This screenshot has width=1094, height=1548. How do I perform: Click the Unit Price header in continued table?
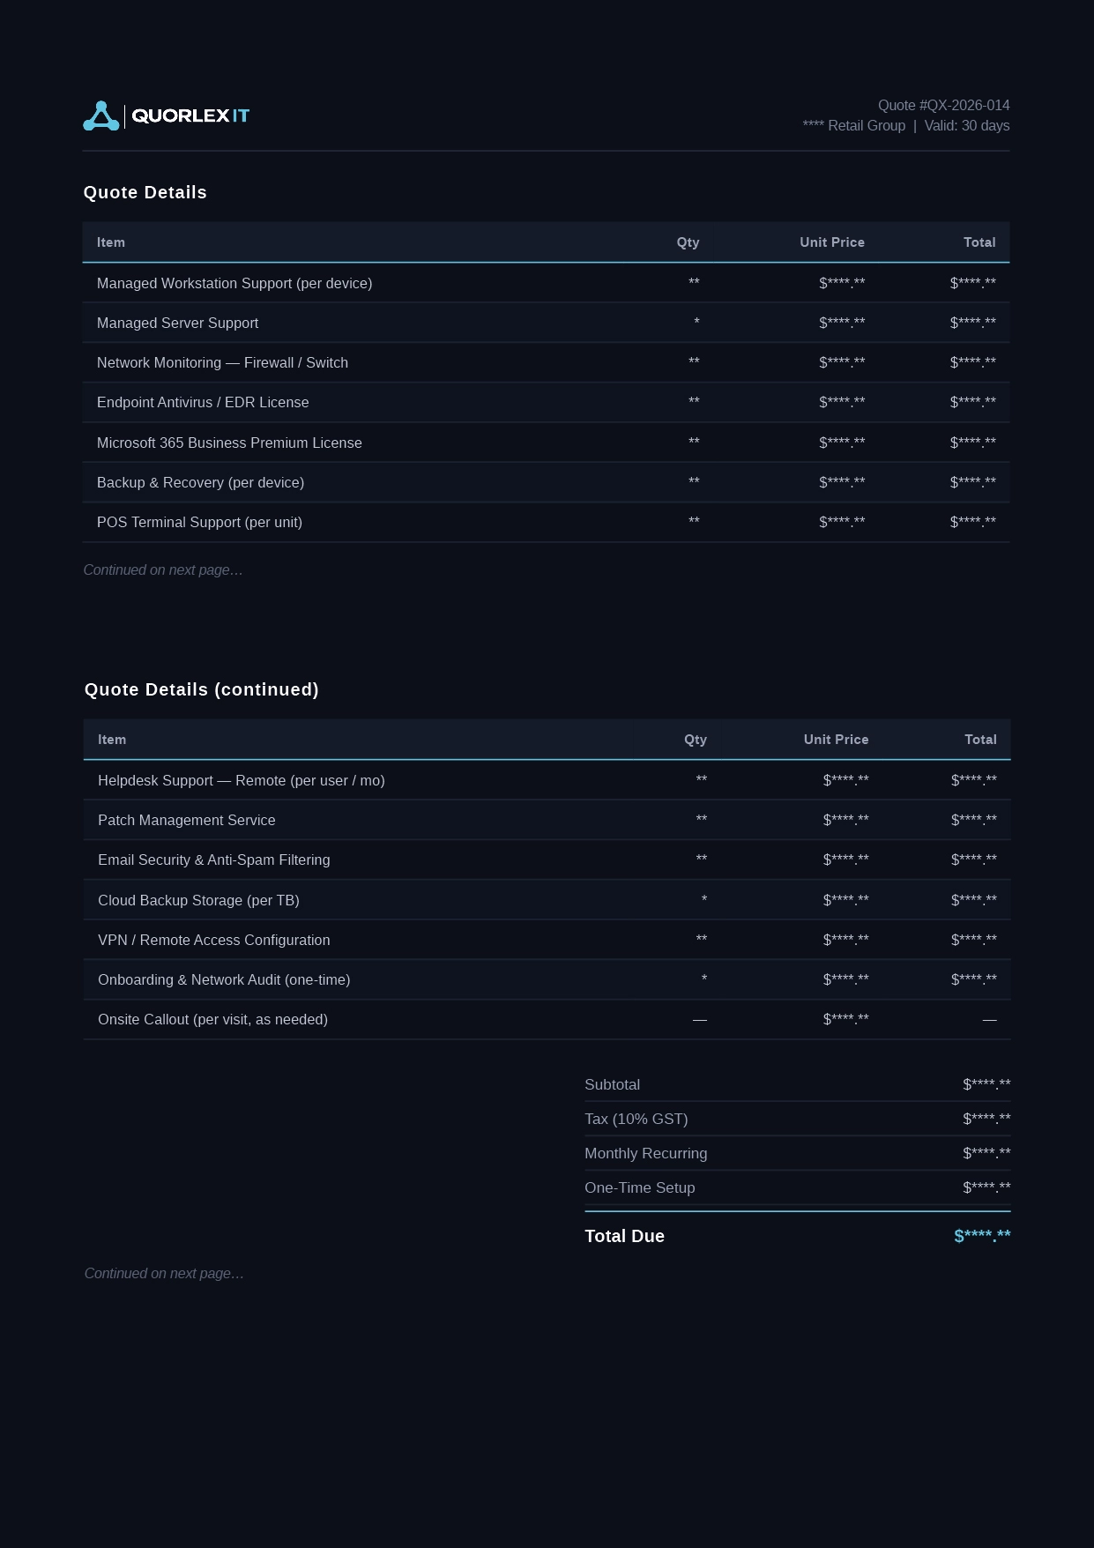836,740
